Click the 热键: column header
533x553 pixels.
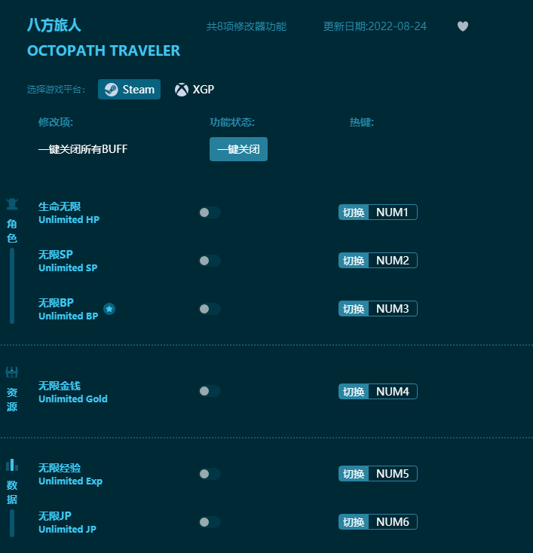[x=361, y=122]
